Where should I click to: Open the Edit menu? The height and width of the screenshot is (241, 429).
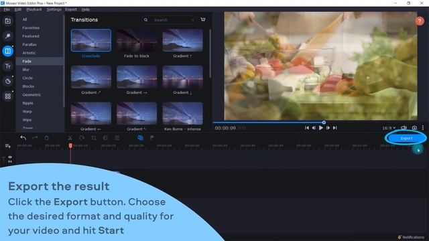click(18, 9)
